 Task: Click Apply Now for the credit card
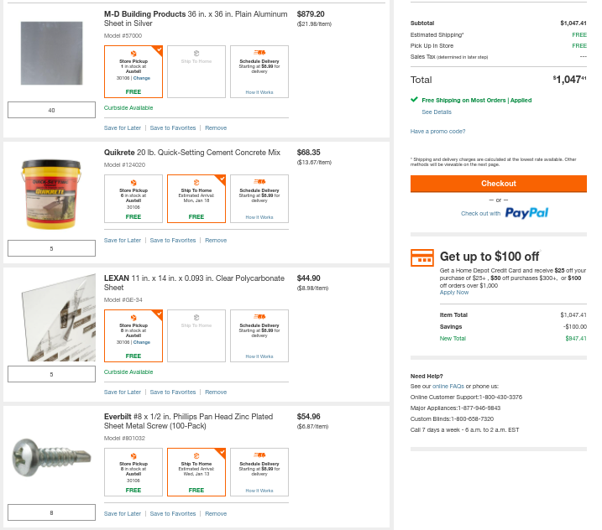tap(454, 293)
